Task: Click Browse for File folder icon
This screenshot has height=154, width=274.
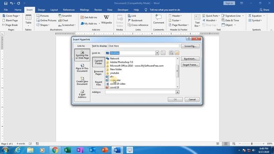Action: pos(177,53)
